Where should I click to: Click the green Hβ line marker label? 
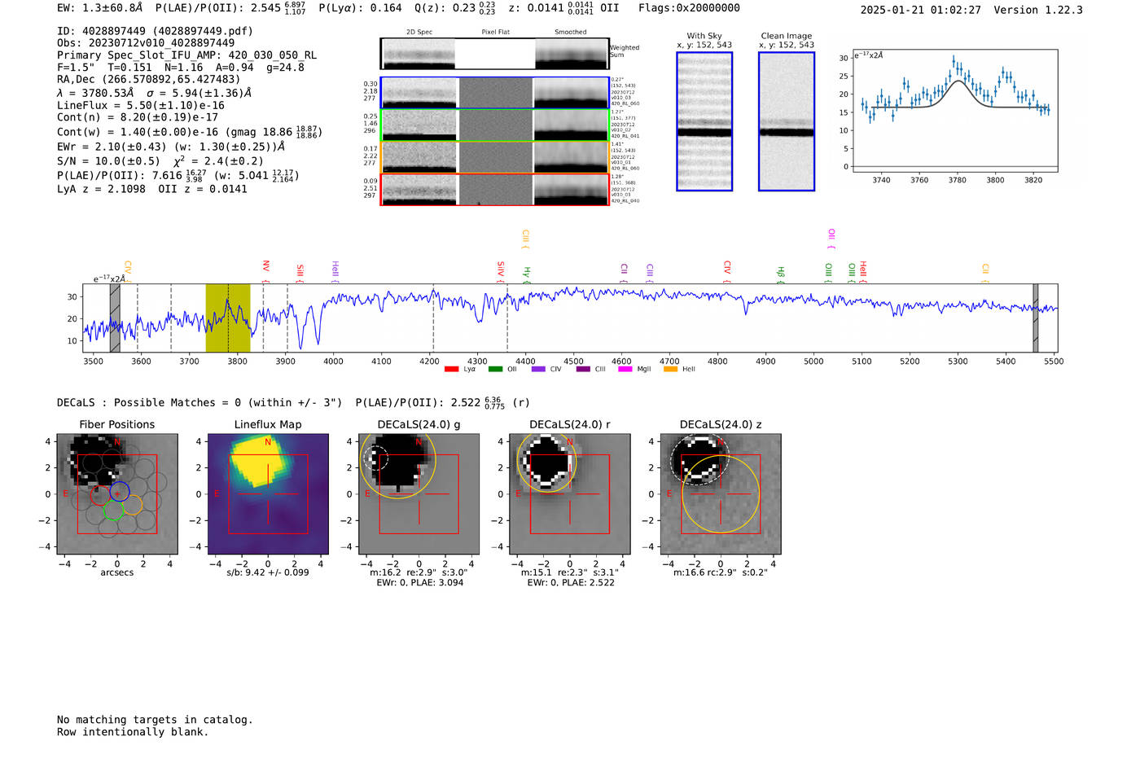click(x=781, y=274)
